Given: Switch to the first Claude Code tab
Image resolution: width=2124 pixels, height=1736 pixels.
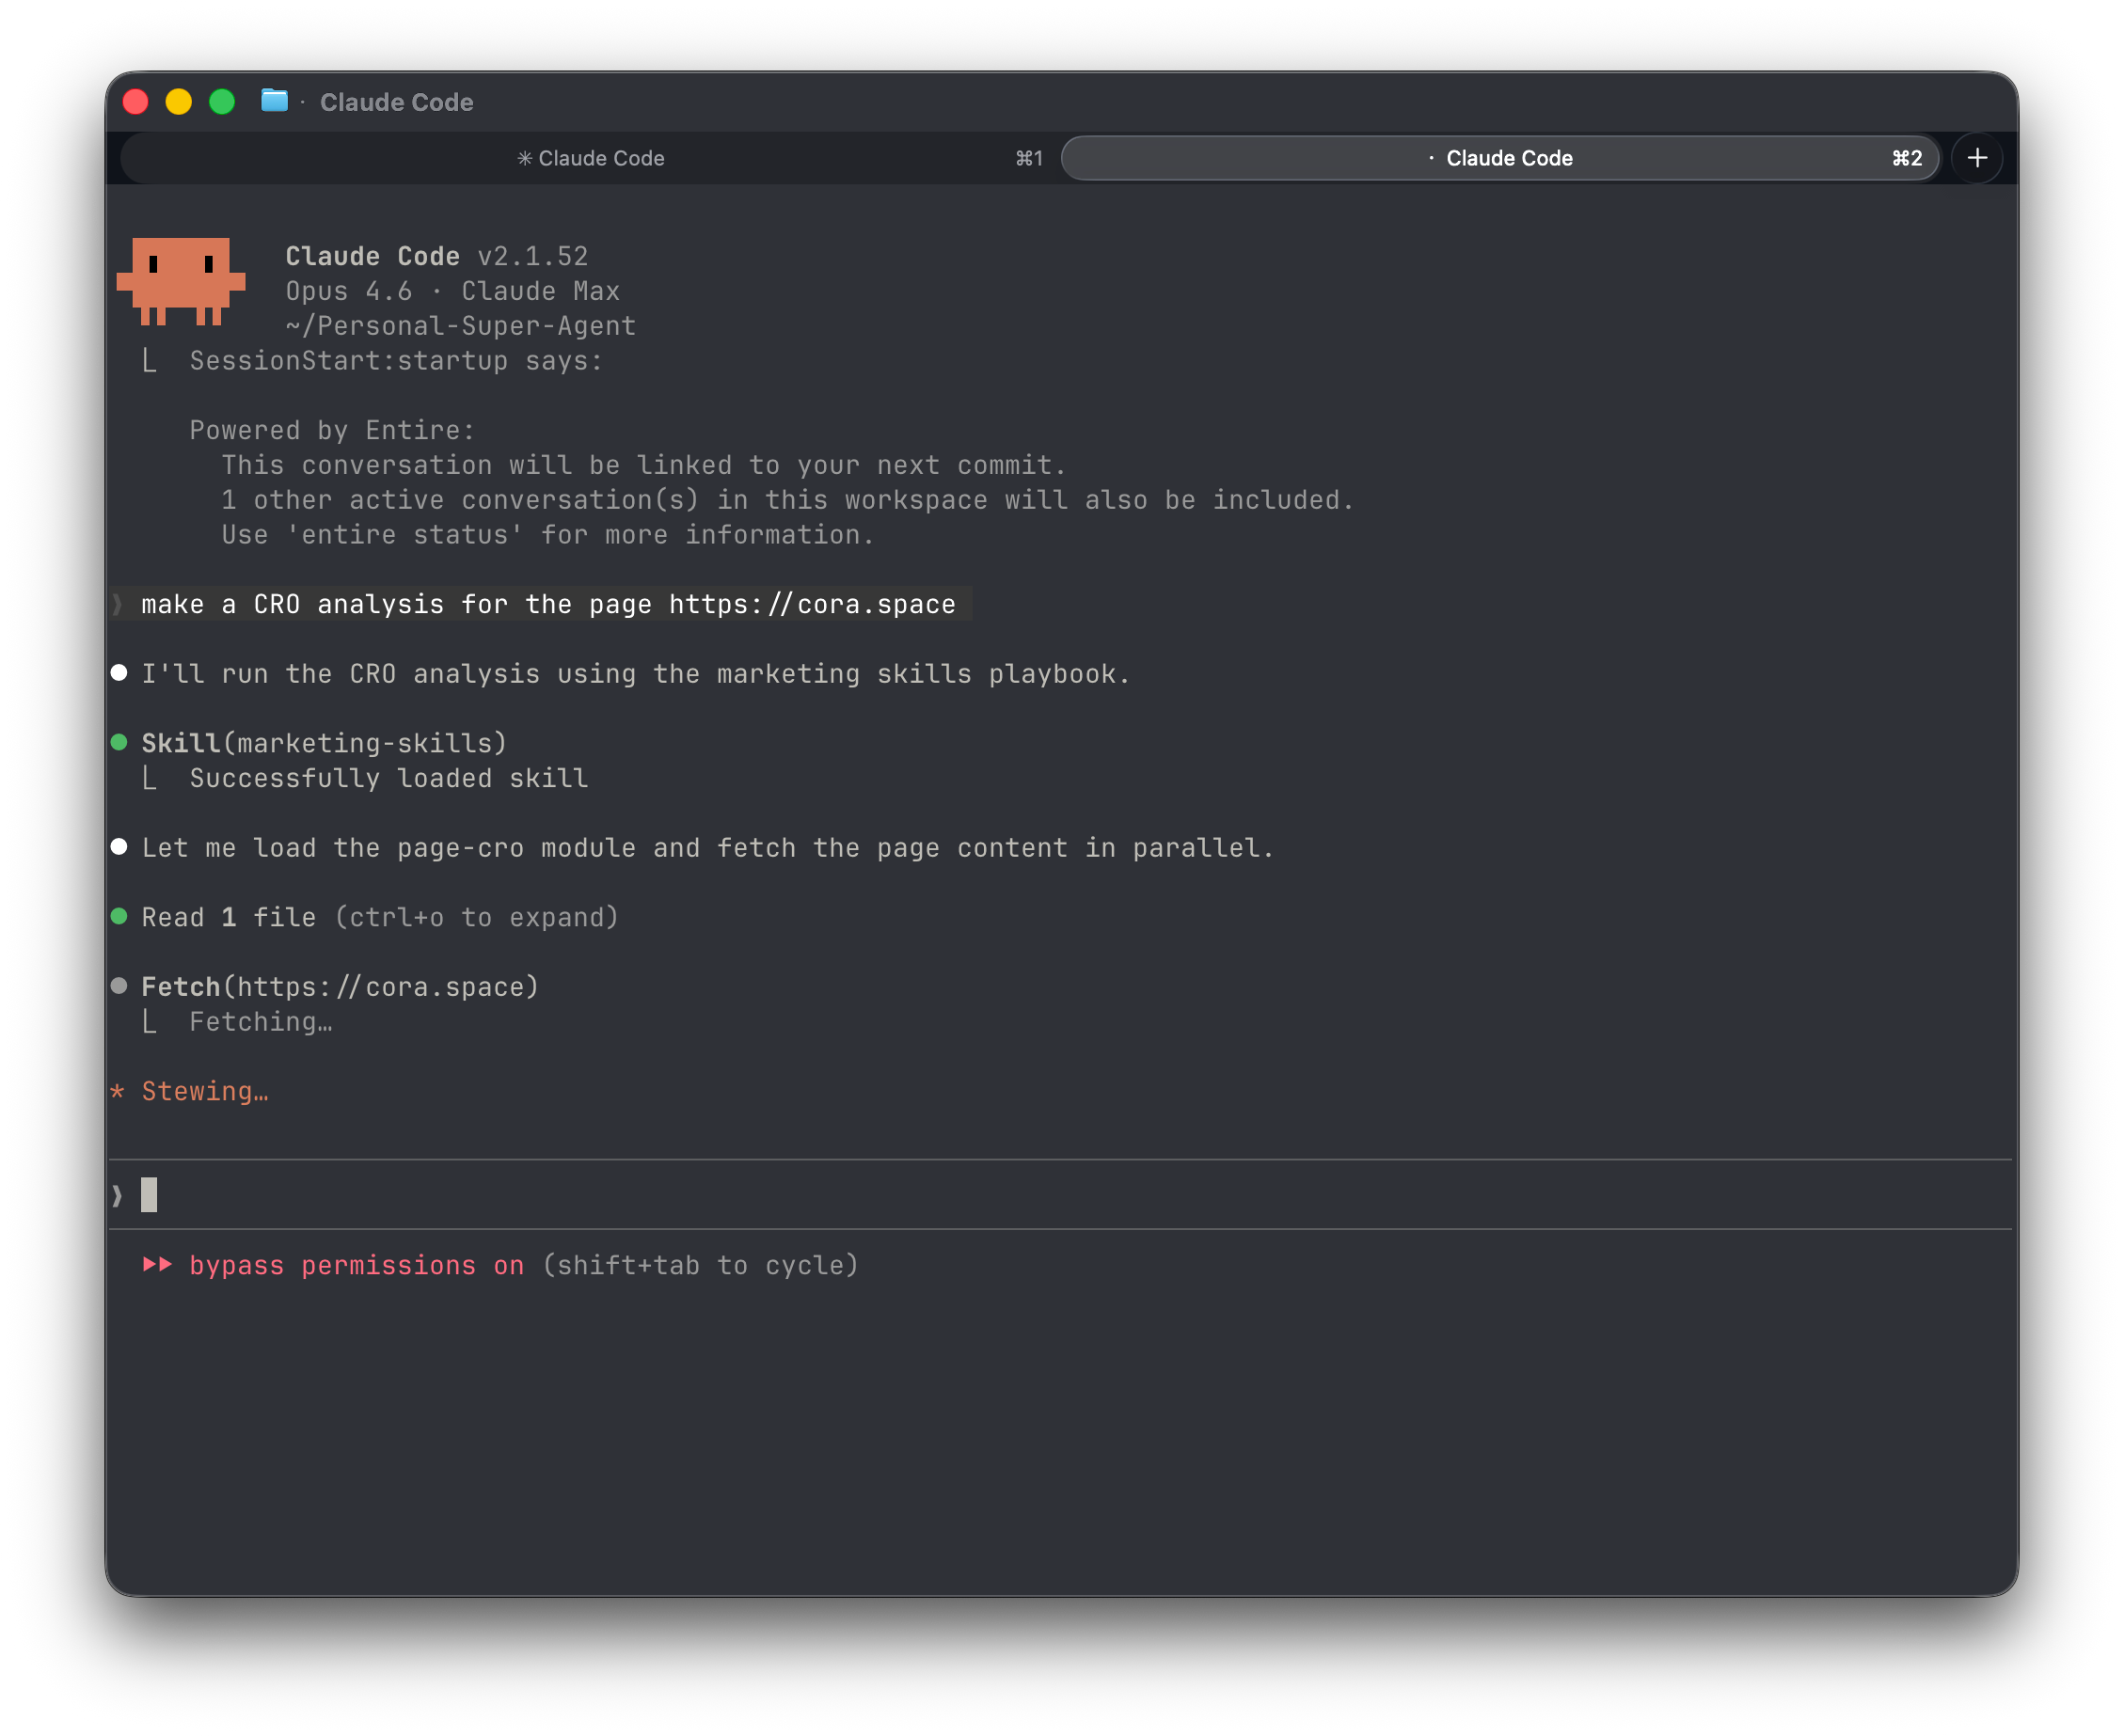Looking at the screenshot, I should tap(590, 158).
